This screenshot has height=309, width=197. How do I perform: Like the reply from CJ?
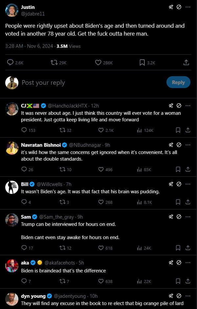click(101, 130)
